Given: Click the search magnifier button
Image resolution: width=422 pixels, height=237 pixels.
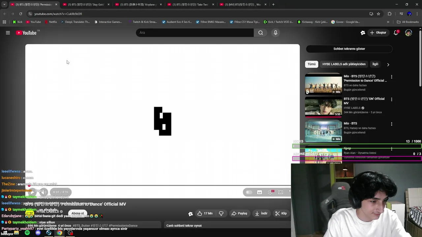Looking at the screenshot, I should pos(261,33).
